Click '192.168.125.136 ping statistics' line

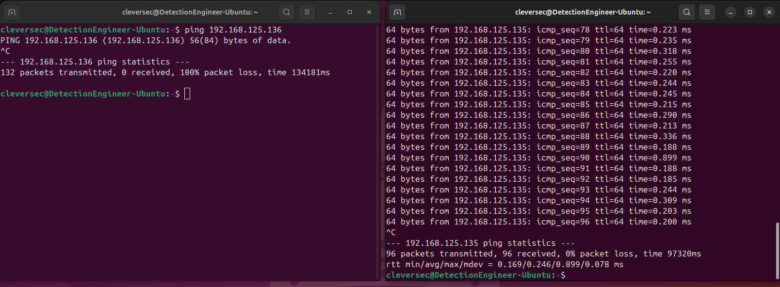pos(95,62)
